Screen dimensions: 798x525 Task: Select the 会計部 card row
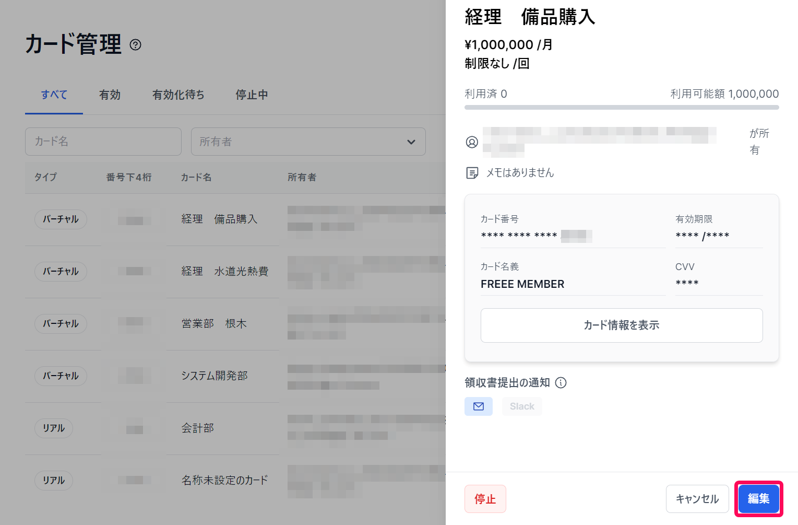pos(235,428)
